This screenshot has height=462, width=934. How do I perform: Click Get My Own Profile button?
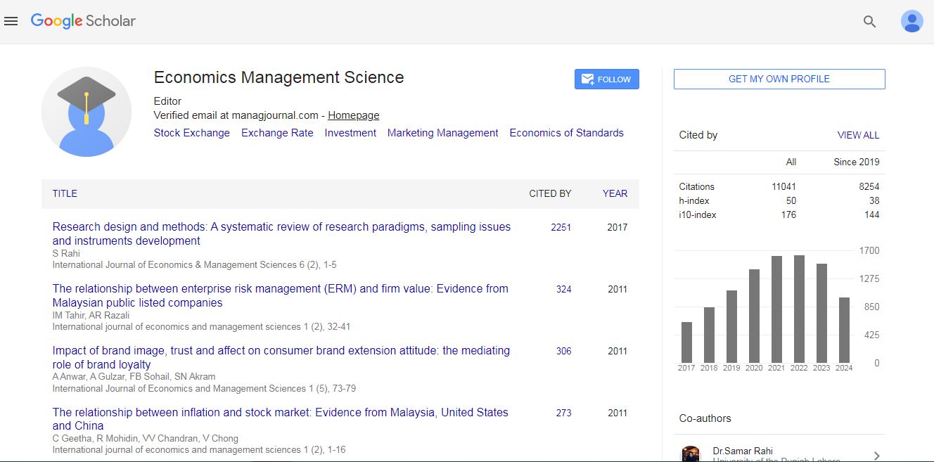(779, 79)
